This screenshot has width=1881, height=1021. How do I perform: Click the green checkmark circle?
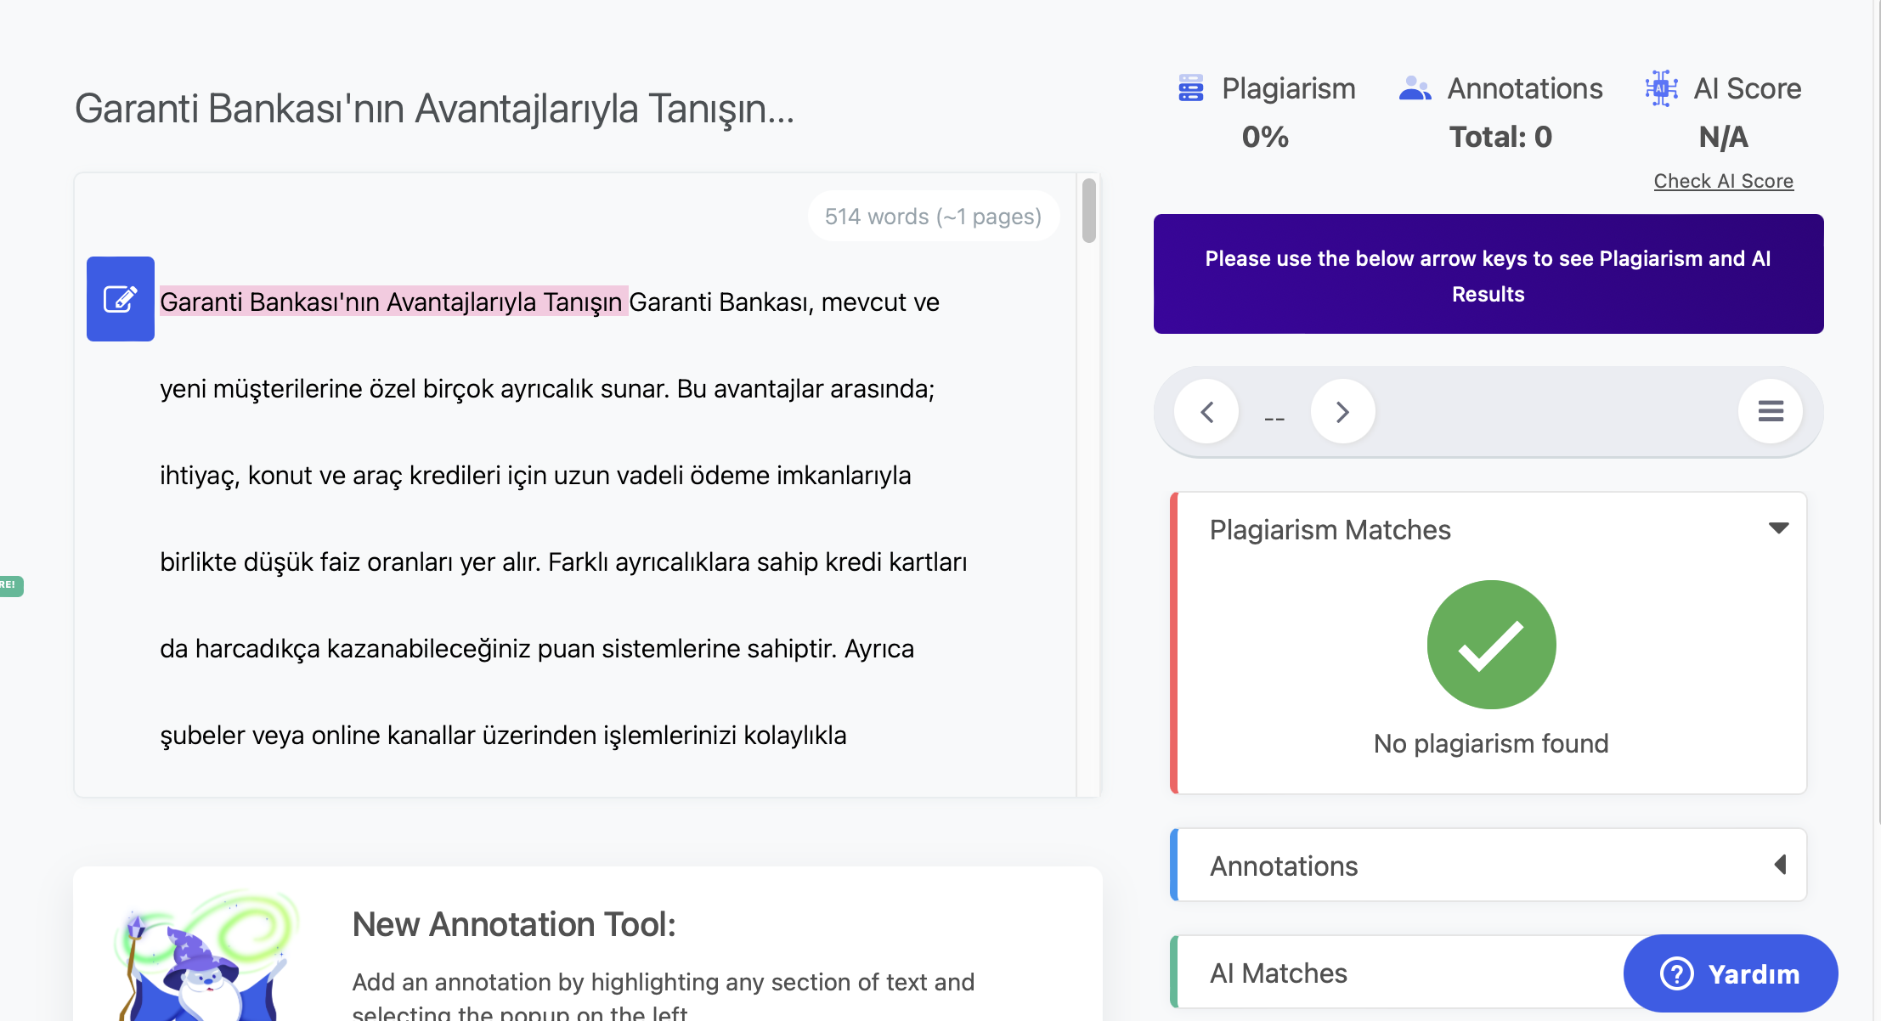(x=1491, y=645)
